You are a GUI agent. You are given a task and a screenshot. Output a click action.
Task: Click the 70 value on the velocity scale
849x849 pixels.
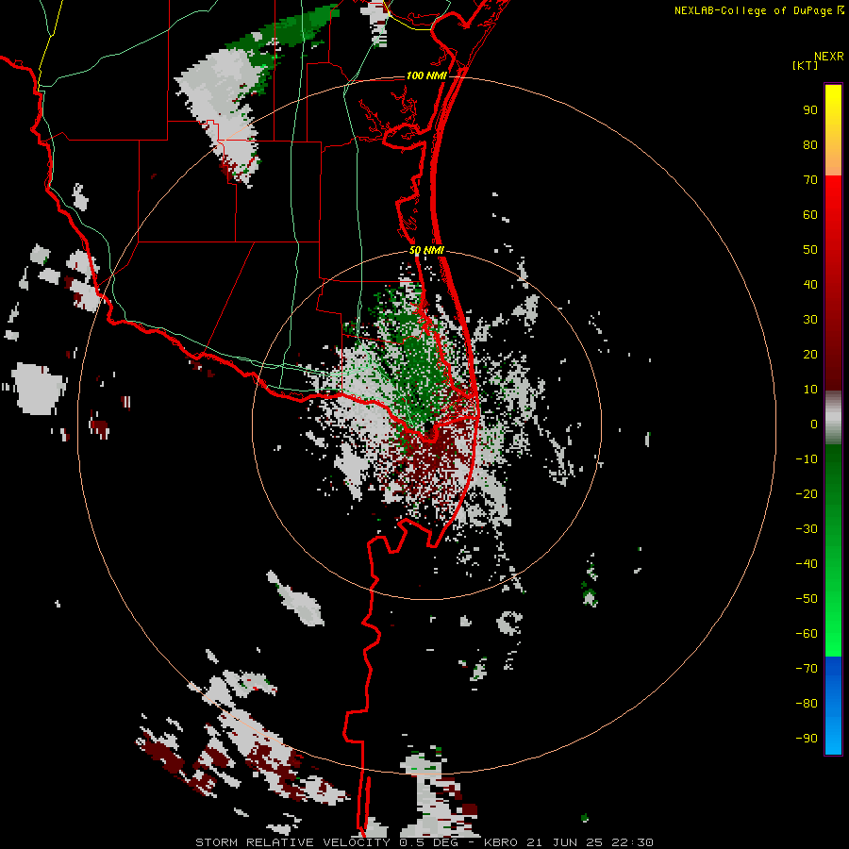(810, 180)
